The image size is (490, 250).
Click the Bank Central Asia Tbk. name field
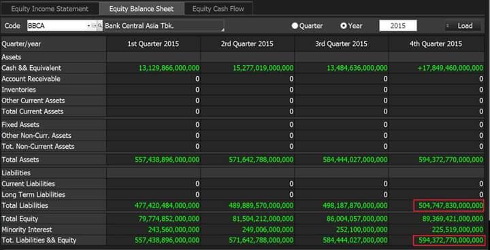click(x=164, y=26)
